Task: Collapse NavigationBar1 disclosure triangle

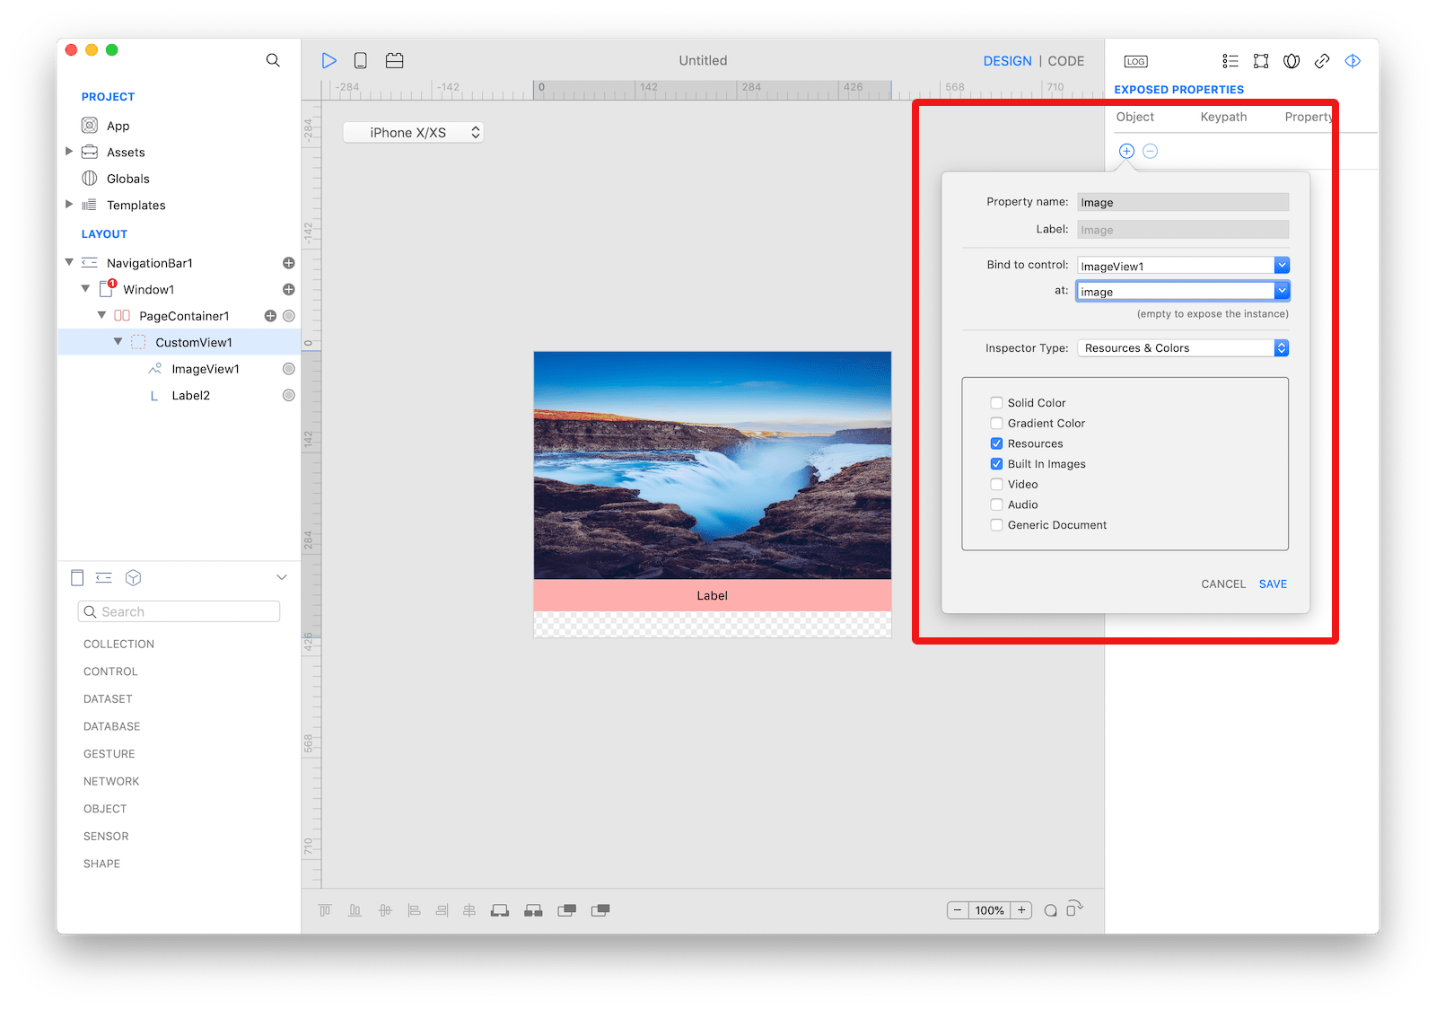Action: click(x=69, y=262)
